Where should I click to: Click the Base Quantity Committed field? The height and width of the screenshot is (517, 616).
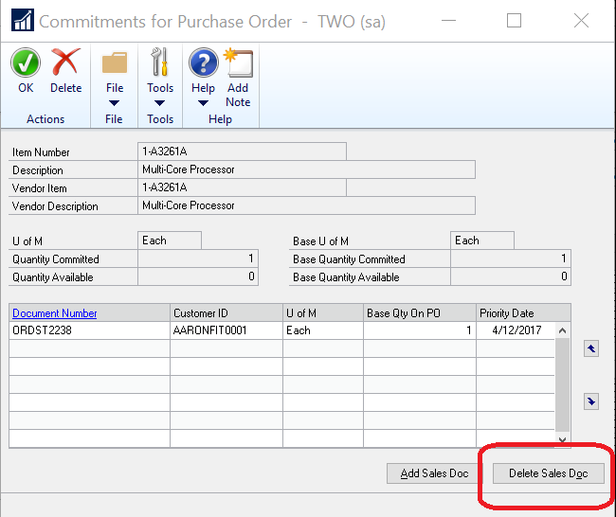[511, 258]
